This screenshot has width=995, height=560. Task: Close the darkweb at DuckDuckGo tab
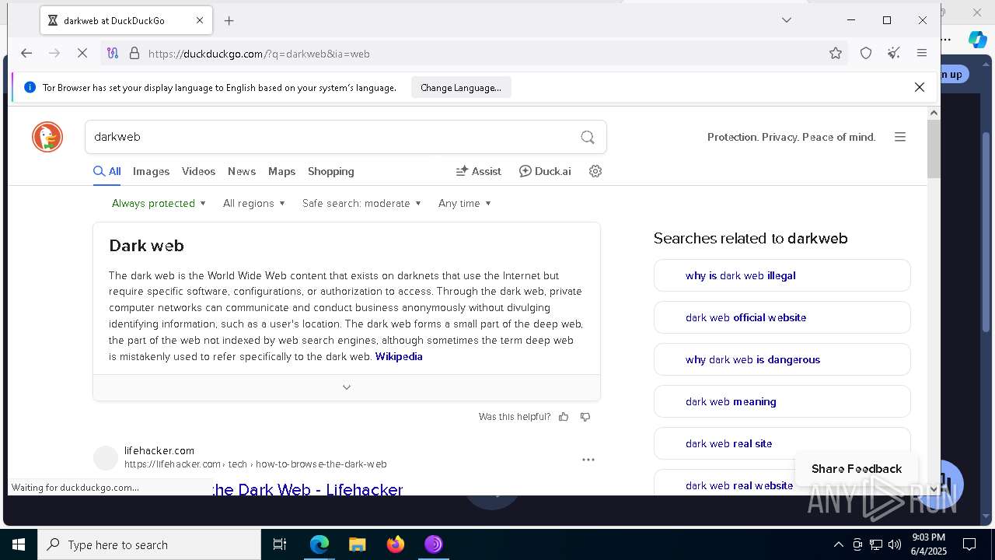pos(199,21)
